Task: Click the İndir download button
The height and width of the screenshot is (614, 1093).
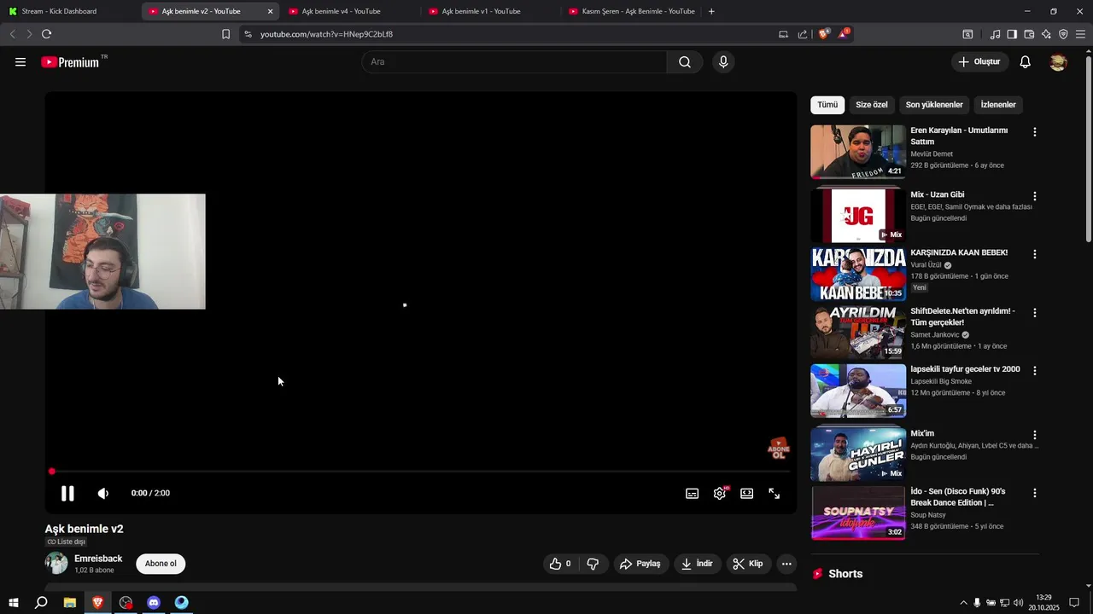Action: tap(697, 564)
